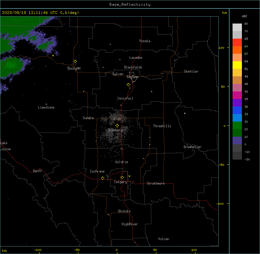Click the 100 tick on the vertical axis

click(x=221, y=48)
